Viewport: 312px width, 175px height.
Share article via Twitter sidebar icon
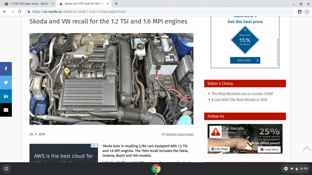(6, 82)
